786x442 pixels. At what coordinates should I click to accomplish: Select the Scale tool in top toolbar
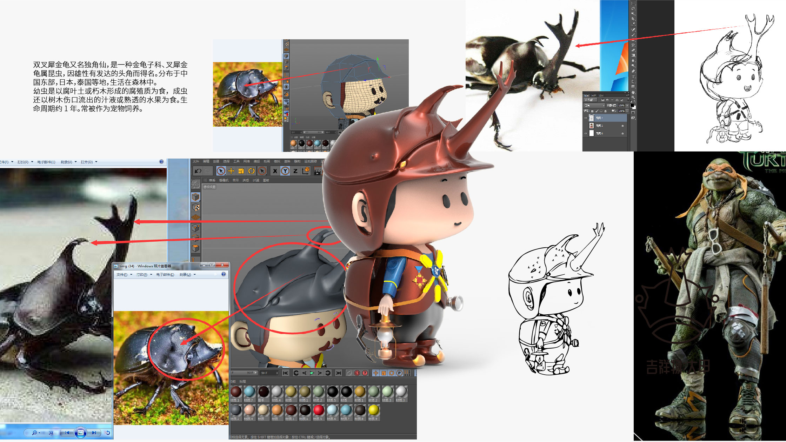241,171
